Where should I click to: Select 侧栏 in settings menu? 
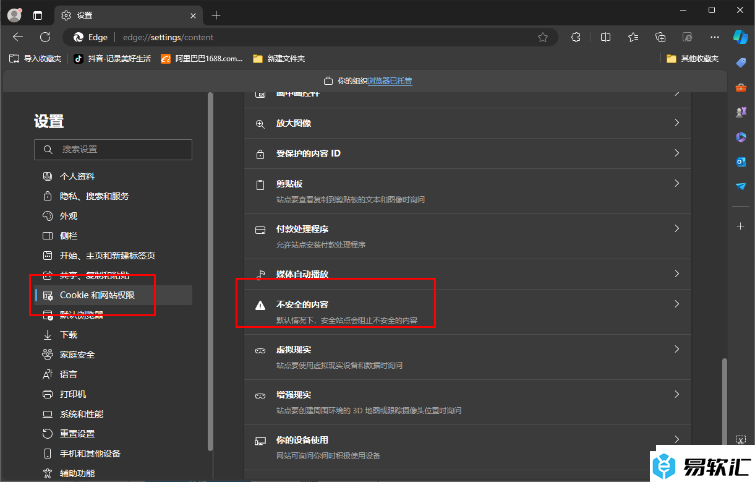pos(113,236)
